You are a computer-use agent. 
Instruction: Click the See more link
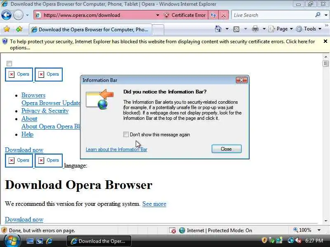click(x=154, y=204)
